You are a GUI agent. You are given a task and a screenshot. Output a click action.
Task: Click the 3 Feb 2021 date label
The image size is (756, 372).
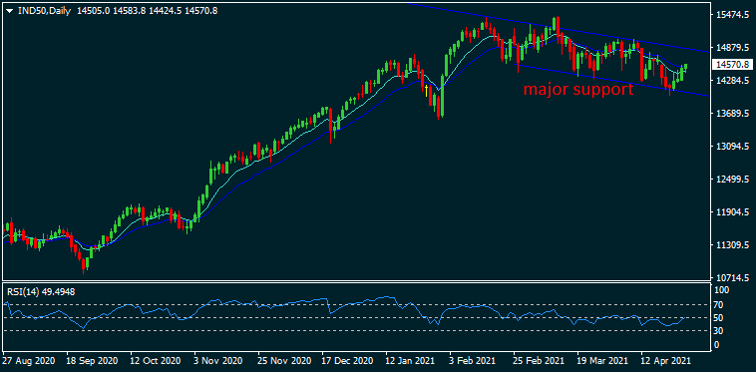(x=473, y=360)
